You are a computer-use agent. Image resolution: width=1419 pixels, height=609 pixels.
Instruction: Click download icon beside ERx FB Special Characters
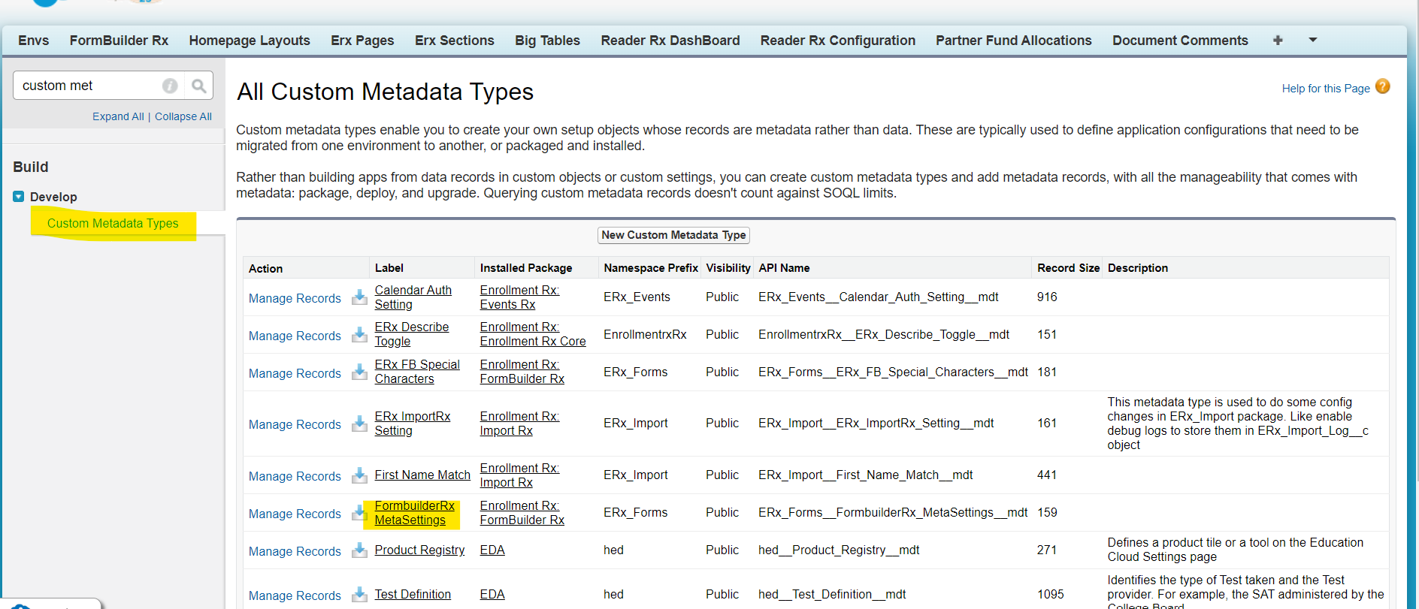359,372
